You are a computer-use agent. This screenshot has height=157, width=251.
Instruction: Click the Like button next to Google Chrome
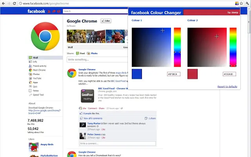click(106, 21)
